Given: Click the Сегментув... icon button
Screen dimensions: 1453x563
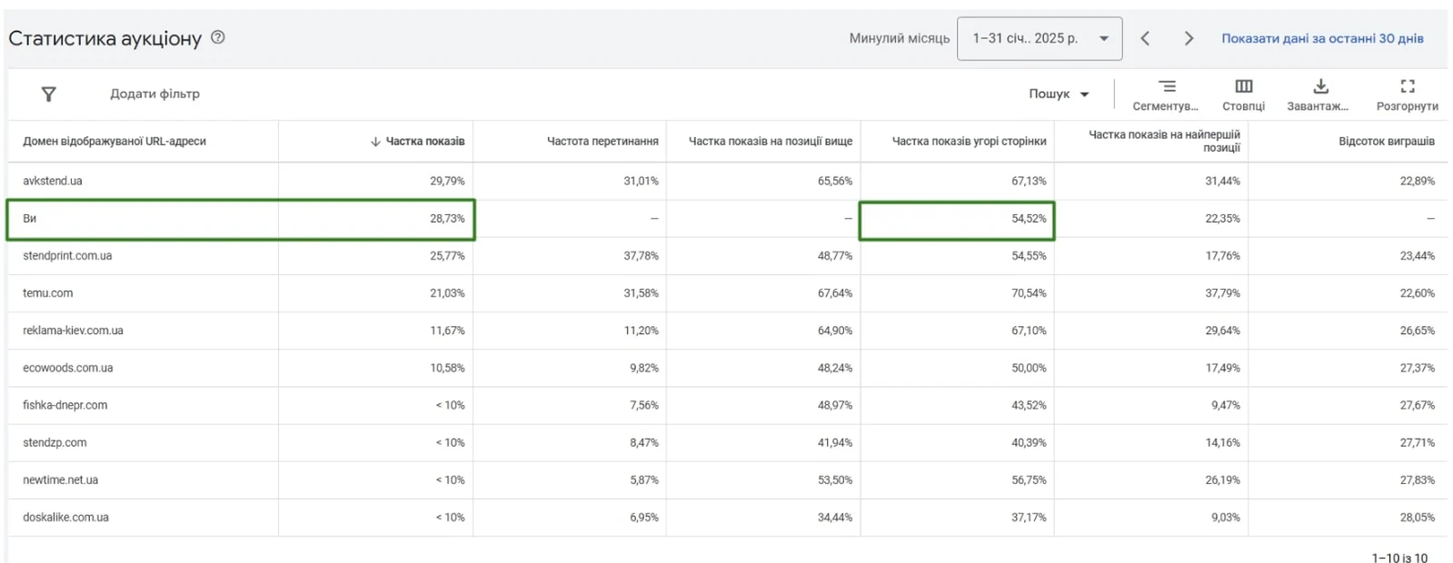Looking at the screenshot, I should pos(1167,94).
